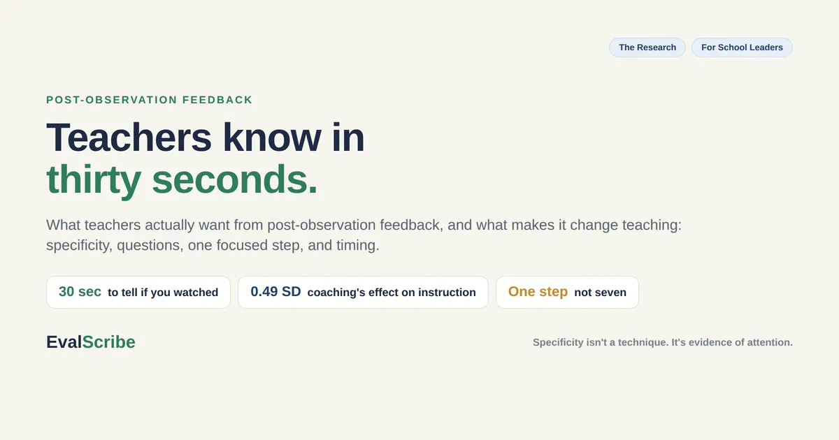Select the One step not seven card

[567, 292]
